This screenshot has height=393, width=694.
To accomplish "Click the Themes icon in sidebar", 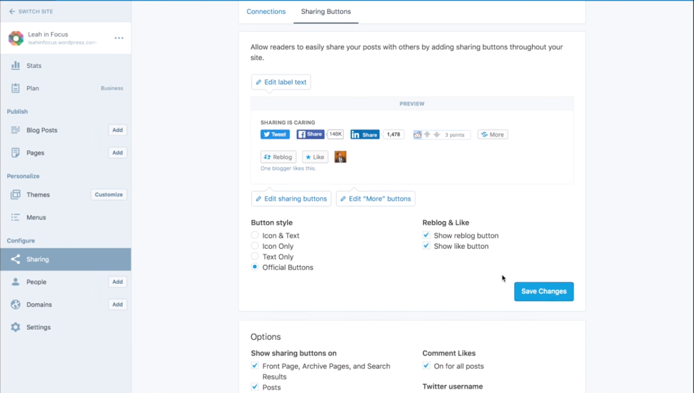I will coord(15,195).
